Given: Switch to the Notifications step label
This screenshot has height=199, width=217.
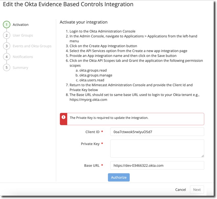Looking at the screenshot, I should [x=23, y=57].
